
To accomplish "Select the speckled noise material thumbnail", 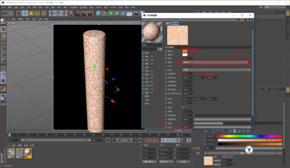I will point(28,152).
